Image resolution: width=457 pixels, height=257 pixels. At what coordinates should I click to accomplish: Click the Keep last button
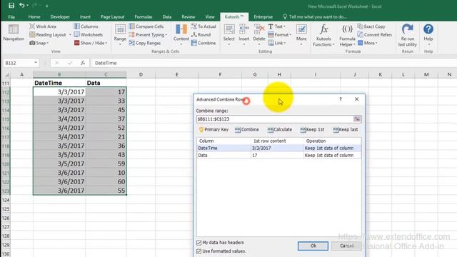point(346,129)
